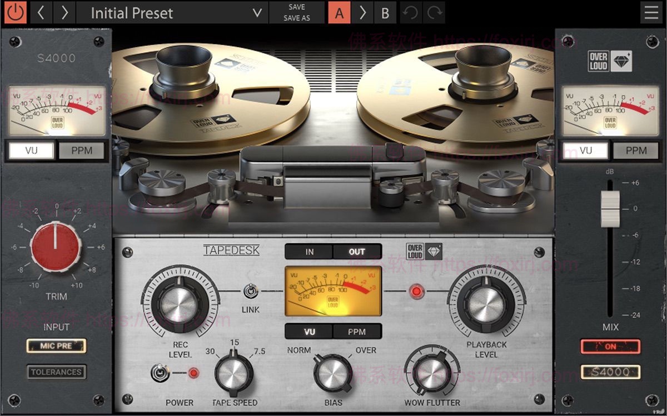The height and width of the screenshot is (416, 667).
Task: Click the power icon in the top-left corner
Action: click(16, 11)
